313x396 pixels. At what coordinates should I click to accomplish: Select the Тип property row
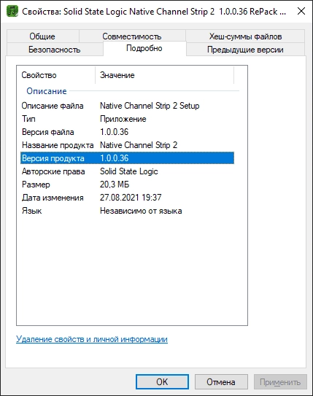click(x=128, y=119)
